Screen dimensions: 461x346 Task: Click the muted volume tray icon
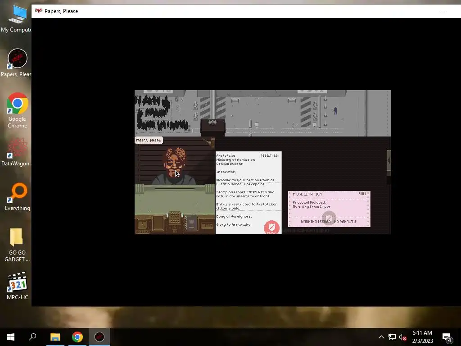(x=402, y=337)
